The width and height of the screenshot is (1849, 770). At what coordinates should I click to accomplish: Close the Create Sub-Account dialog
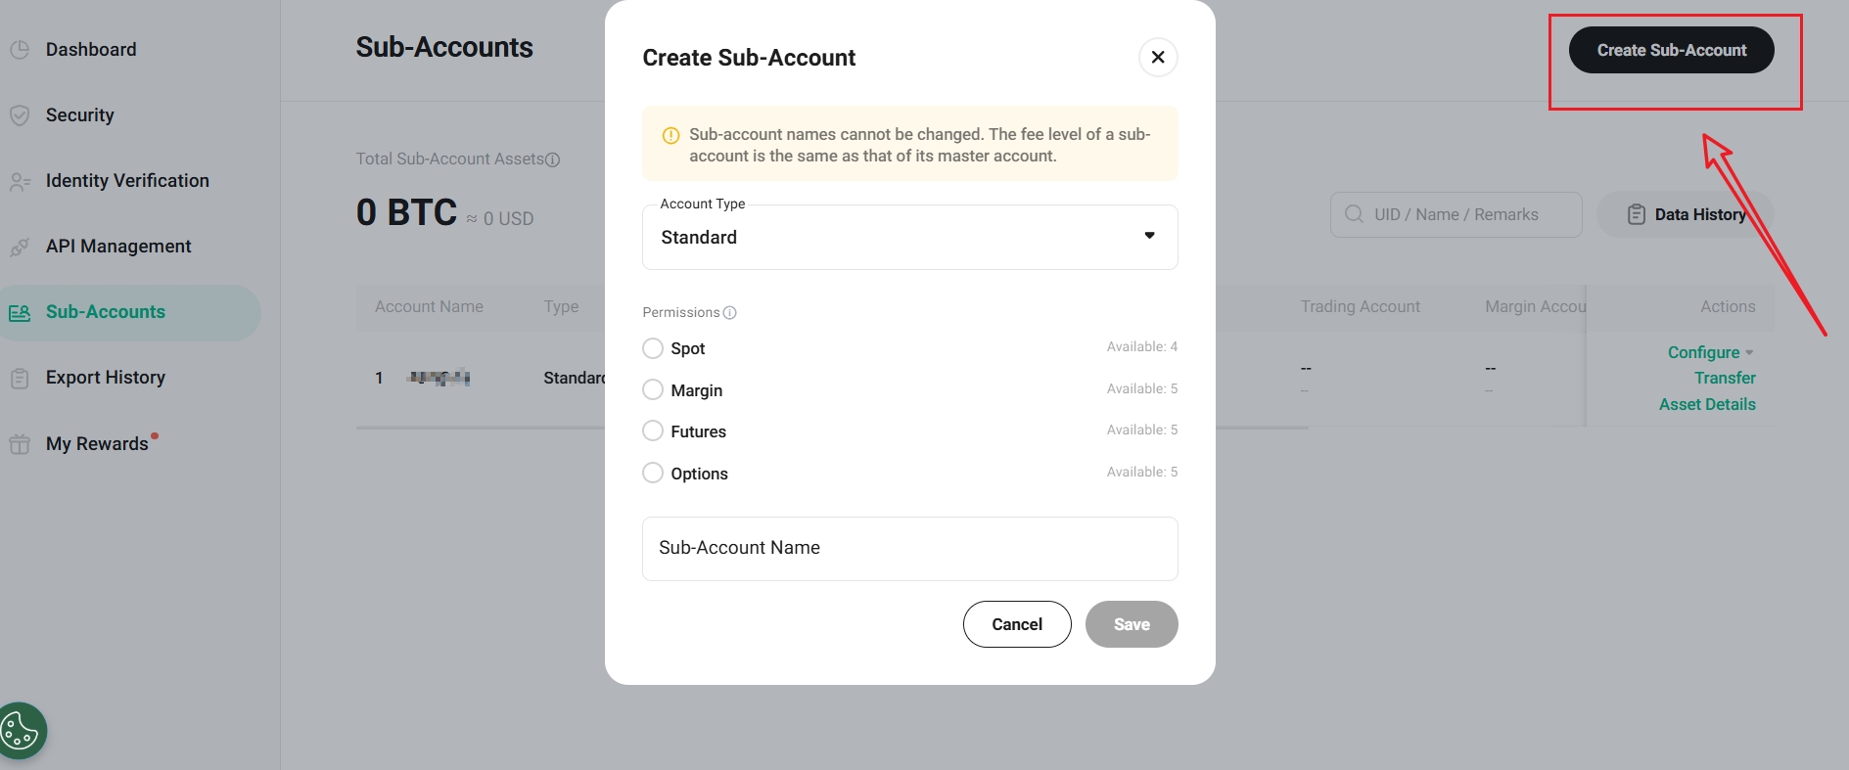pos(1158,58)
